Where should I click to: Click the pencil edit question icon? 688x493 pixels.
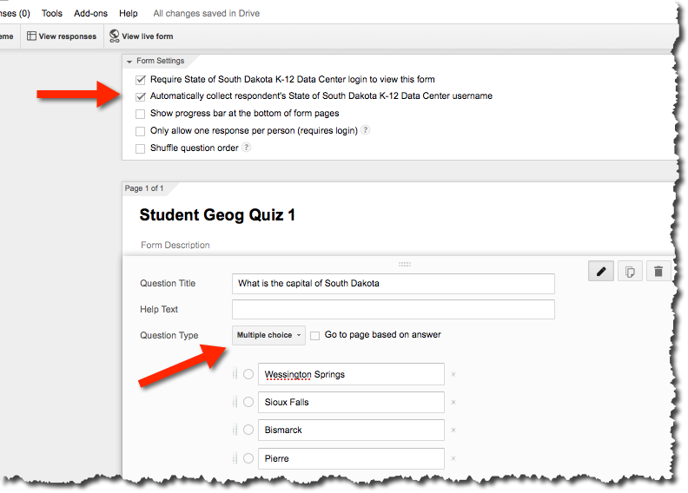(600, 272)
